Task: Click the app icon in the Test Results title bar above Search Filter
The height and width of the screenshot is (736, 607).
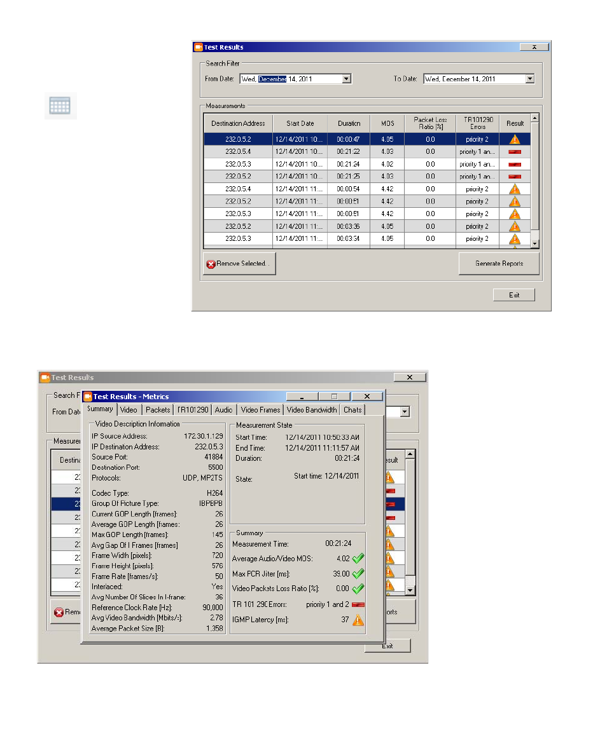Action: coord(199,47)
